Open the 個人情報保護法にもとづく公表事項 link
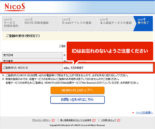Image resolution: width=155 pixels, height=129 pixels. click(76, 120)
